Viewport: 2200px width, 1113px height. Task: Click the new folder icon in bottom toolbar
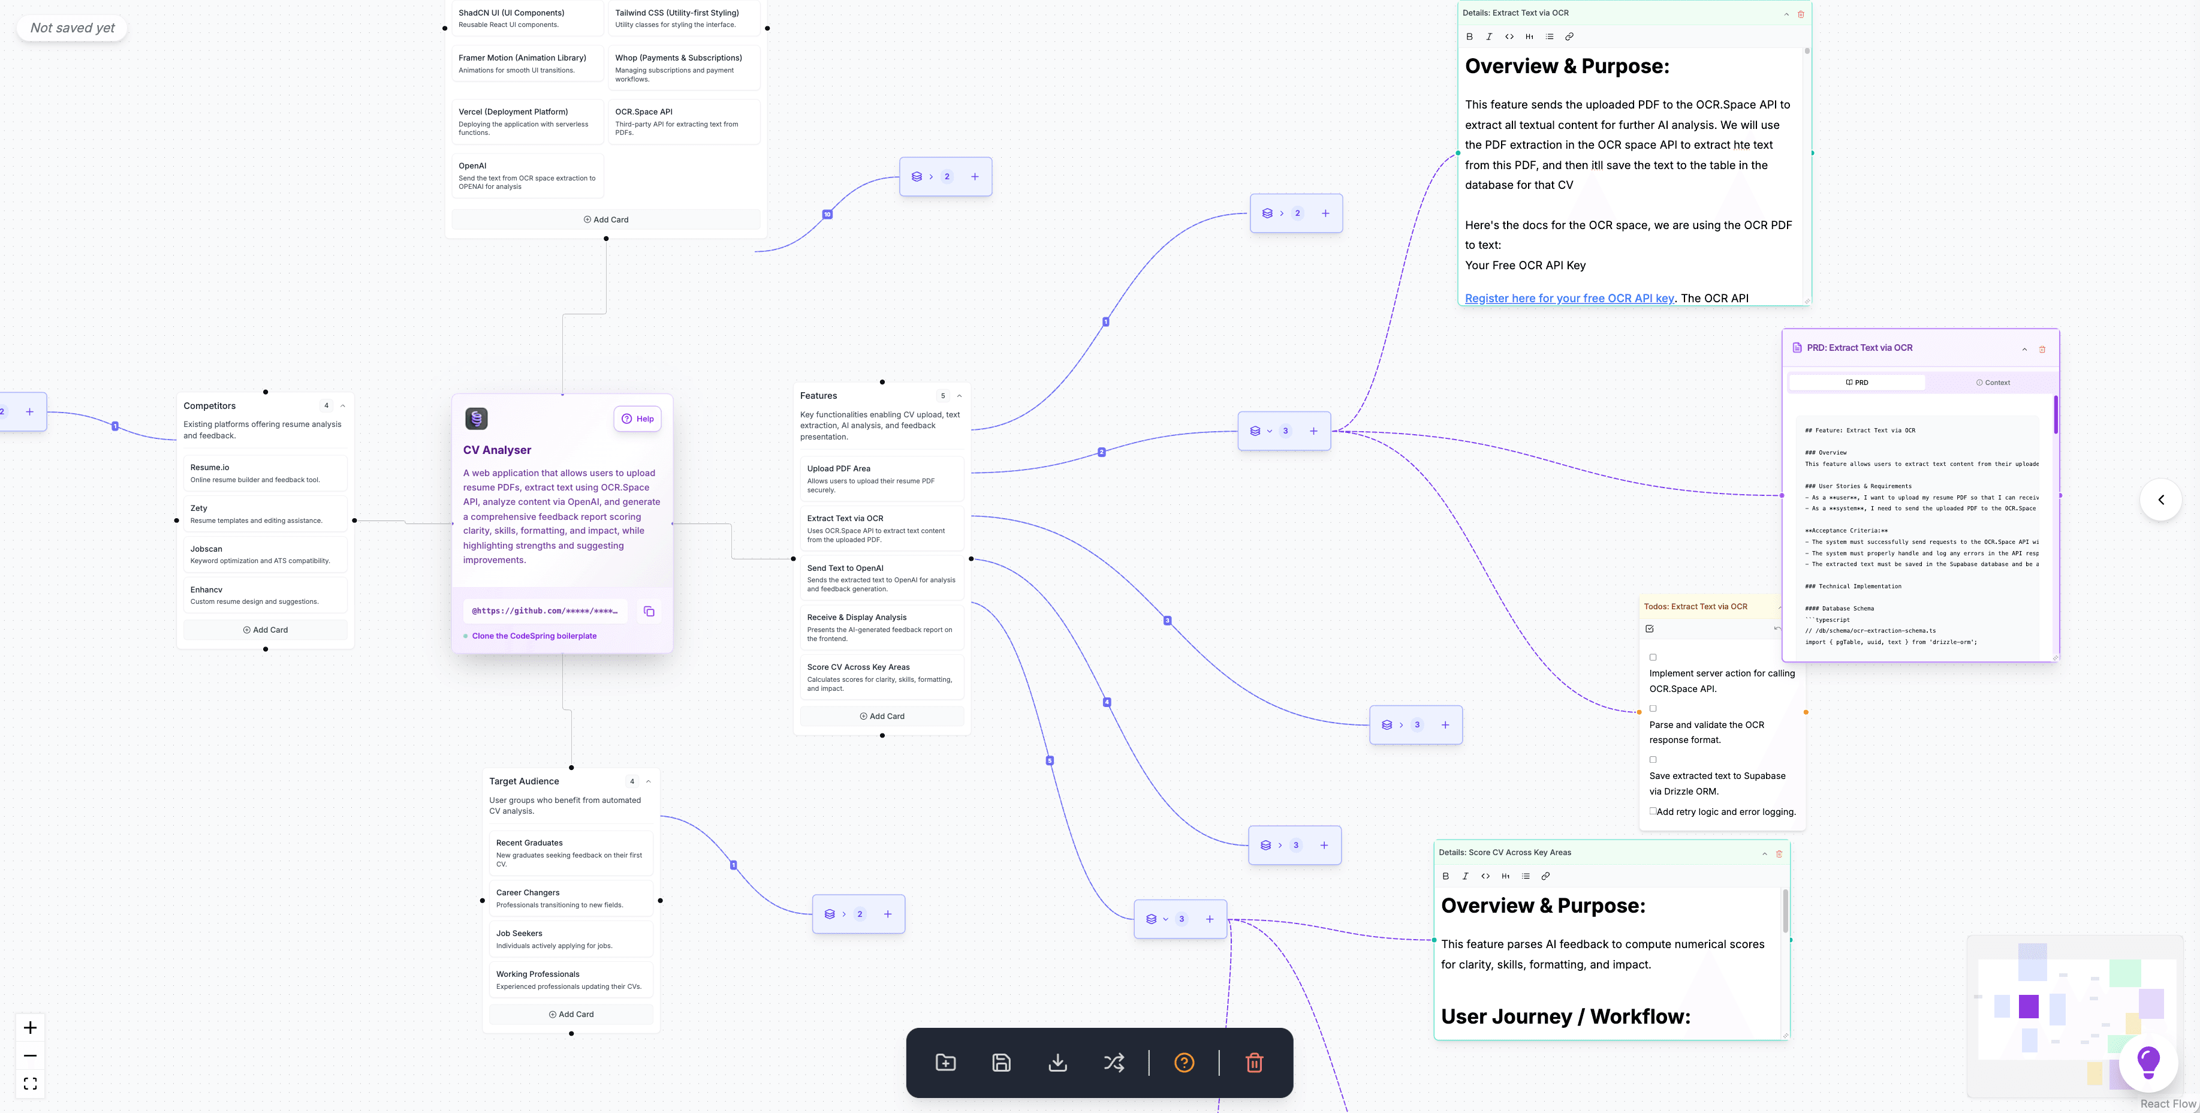945,1063
